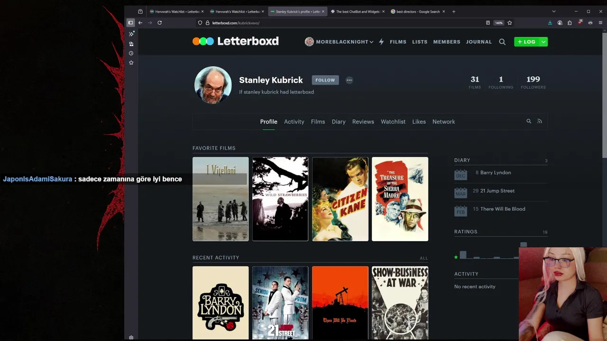This screenshot has height=341, width=607.
Task: Open the 31 FILMS stat link
Action: coord(475,82)
